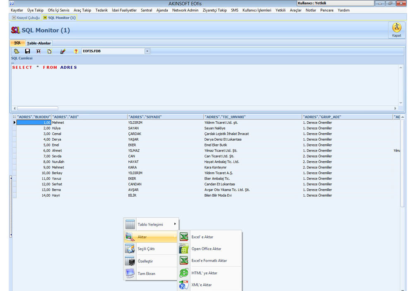Select the BLKODU cell "14,00"
Viewport: 414px width, 291px height.
point(34,195)
